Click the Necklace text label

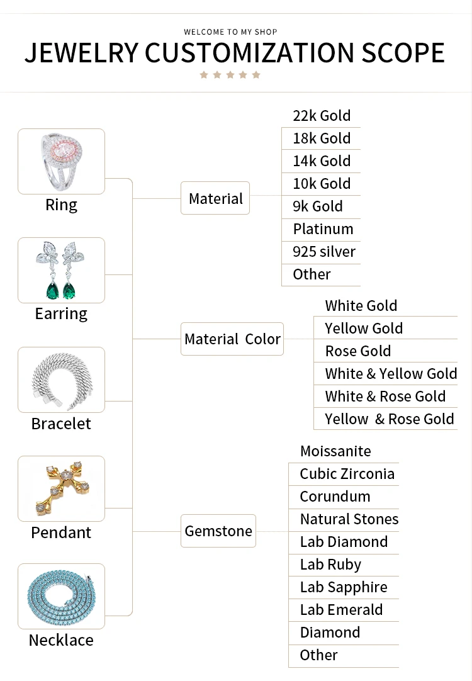[61, 640]
